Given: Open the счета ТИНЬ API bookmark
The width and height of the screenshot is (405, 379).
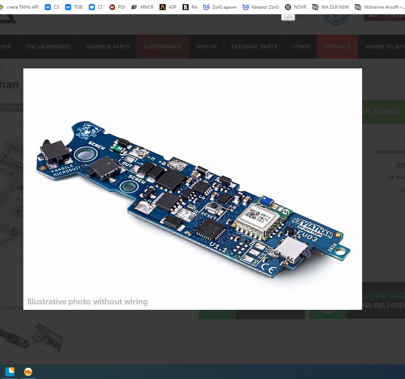Looking at the screenshot, I should (19, 7).
